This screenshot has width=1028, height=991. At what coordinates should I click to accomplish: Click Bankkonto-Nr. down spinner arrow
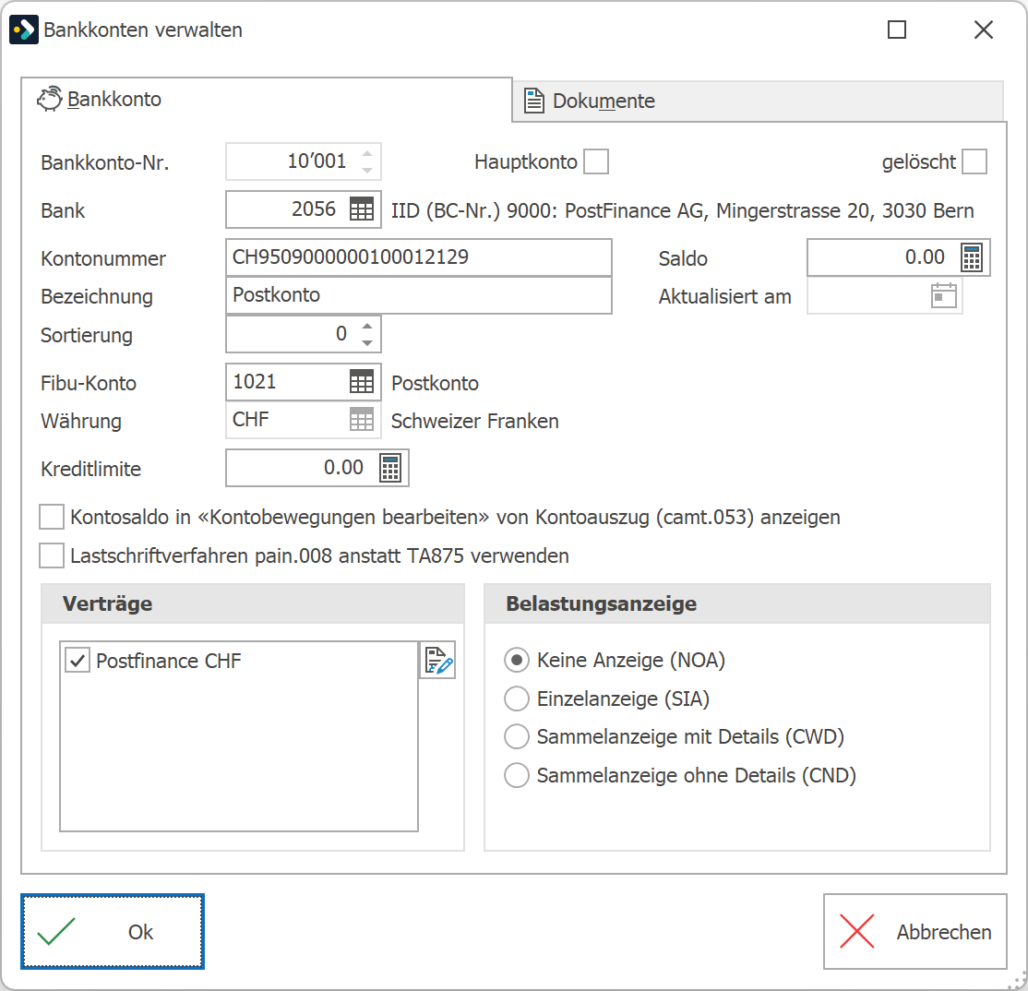(x=367, y=171)
